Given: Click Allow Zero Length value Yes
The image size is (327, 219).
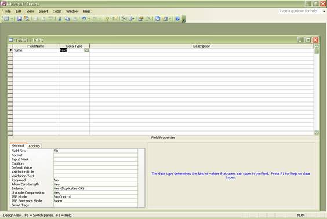Looking at the screenshot, I should click(x=96, y=184).
